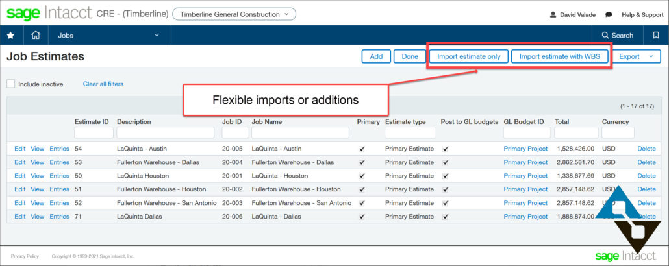The image size is (669, 266).
Task: Open Primary Project link for LaQuinta - Dallas
Action: pyautogui.click(x=525, y=217)
